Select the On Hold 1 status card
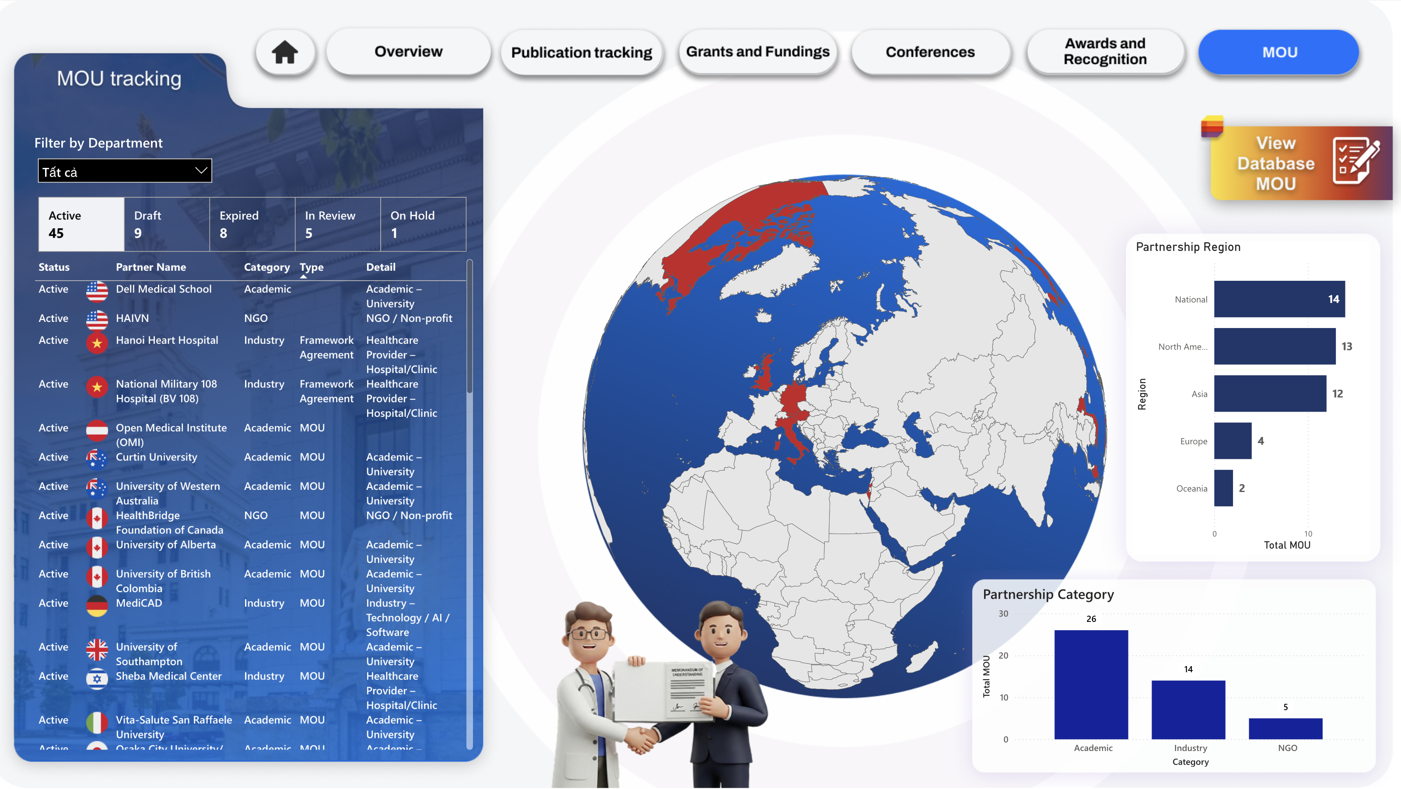 [423, 224]
